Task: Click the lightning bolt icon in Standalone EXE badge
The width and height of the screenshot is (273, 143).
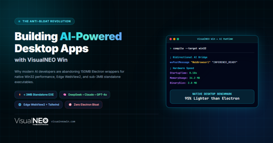Action: (x=20, y=95)
